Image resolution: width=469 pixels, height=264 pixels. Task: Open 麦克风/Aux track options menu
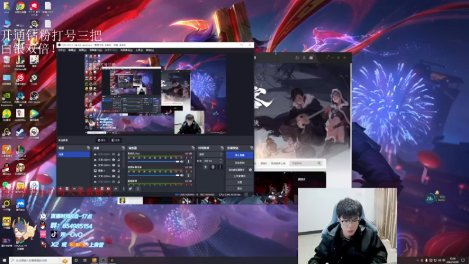pos(188,162)
